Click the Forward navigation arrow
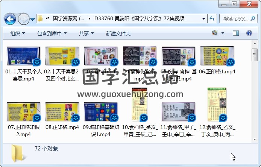 point(23,19)
